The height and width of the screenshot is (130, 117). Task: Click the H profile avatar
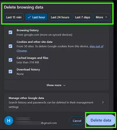click(x=9, y=120)
